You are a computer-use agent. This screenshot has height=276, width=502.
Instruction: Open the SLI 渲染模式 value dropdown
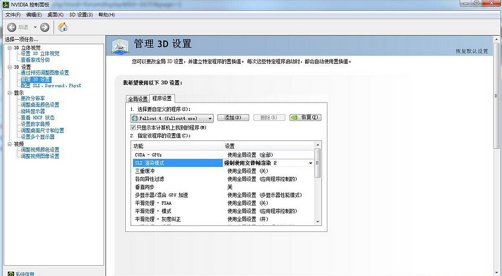[310, 163]
